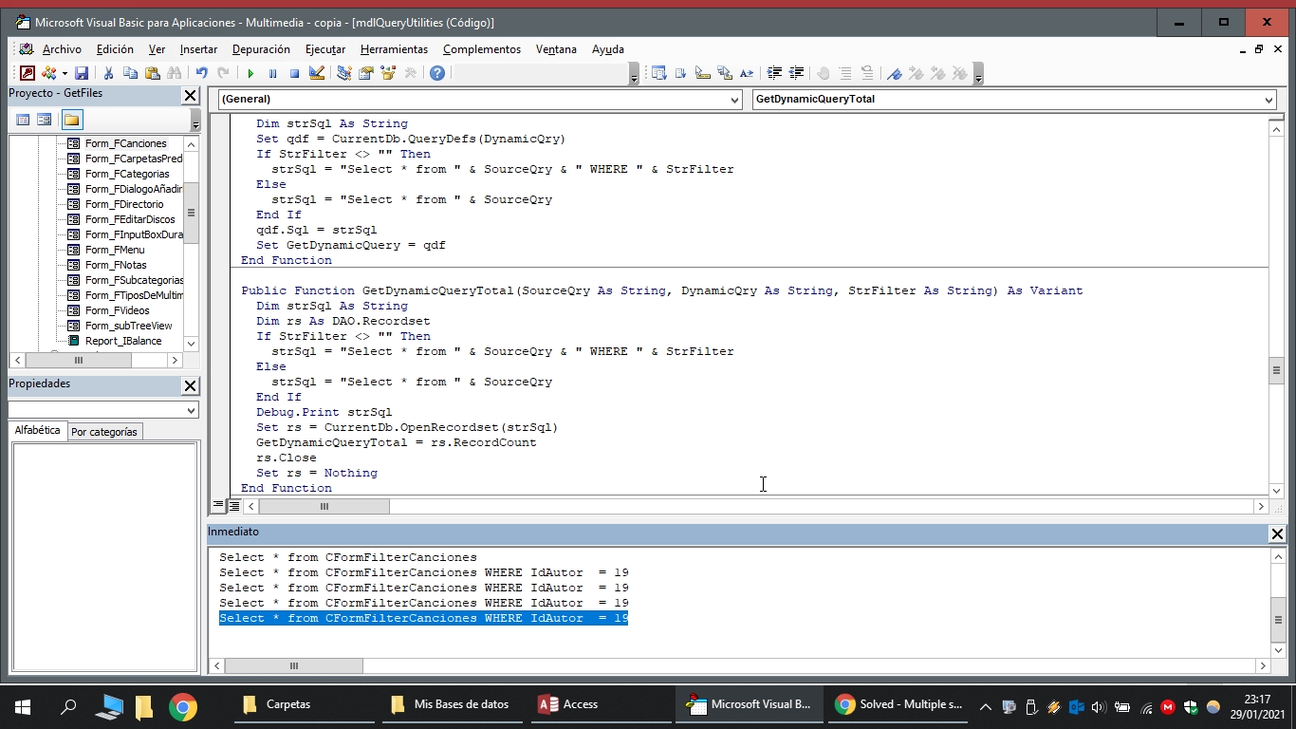Show hidden tray icons chevron

coord(985,706)
